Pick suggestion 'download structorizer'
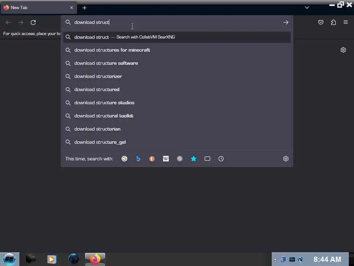Viewport: 354px width, 266px height. click(x=177, y=77)
